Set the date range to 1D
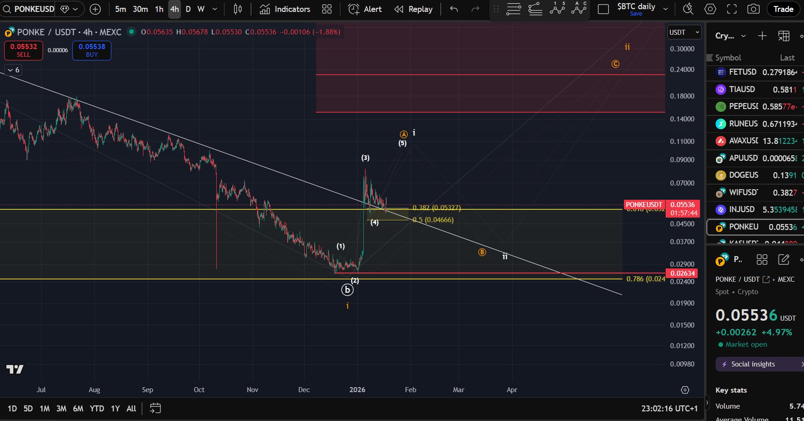Screen dimensions: 804x421 point(12,409)
